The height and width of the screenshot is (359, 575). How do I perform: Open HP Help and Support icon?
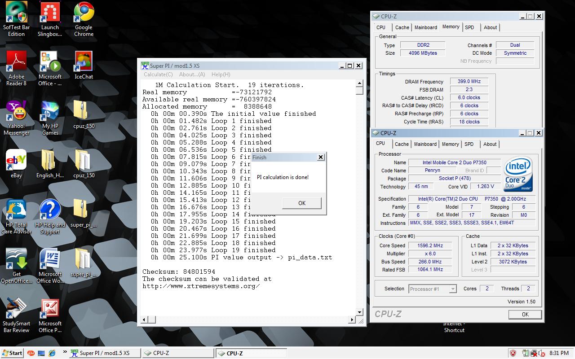point(50,217)
